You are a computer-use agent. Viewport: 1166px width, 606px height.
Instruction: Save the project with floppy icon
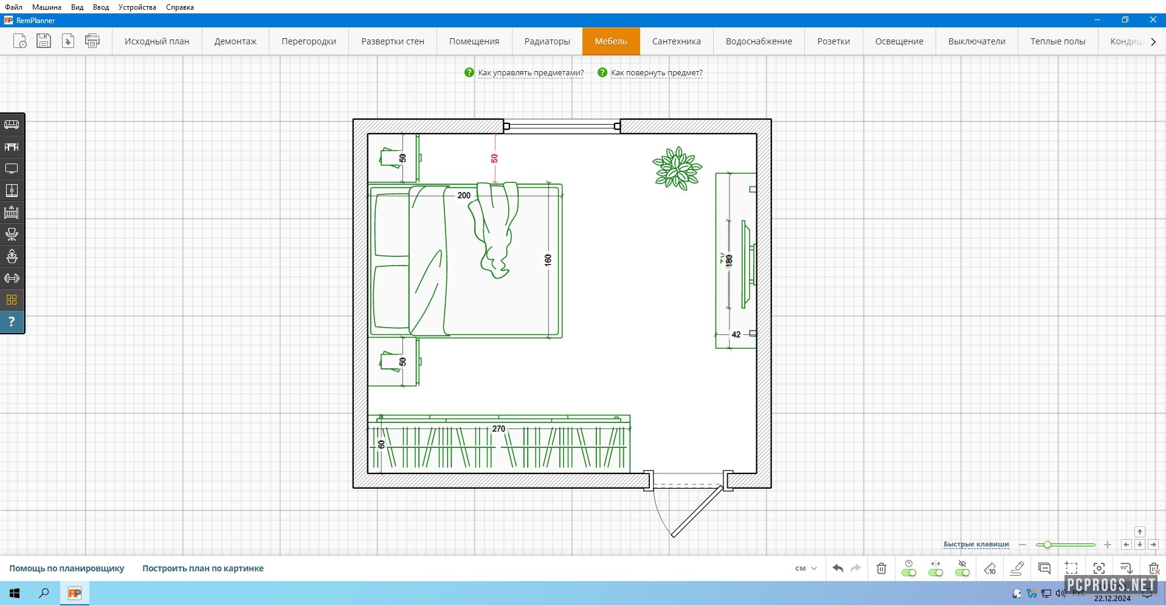click(x=44, y=41)
